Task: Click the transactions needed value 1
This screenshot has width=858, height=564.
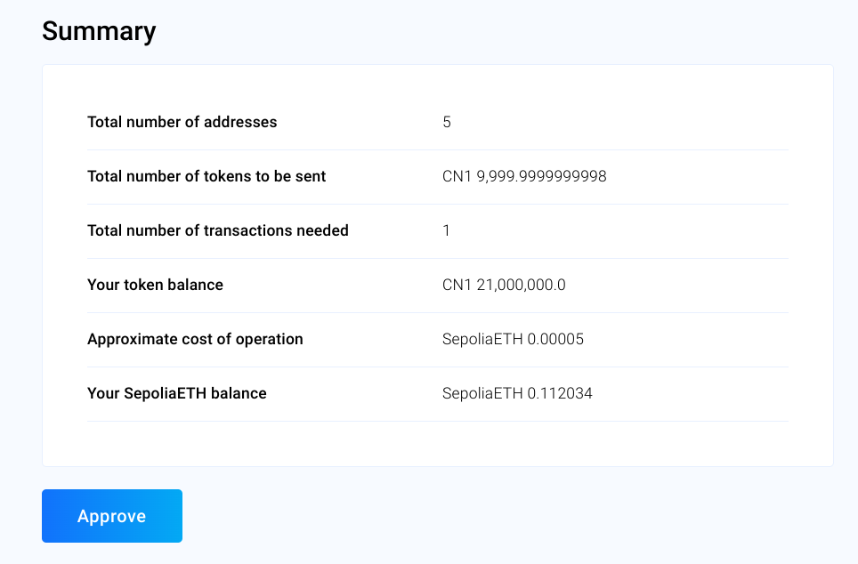Action: click(x=447, y=230)
